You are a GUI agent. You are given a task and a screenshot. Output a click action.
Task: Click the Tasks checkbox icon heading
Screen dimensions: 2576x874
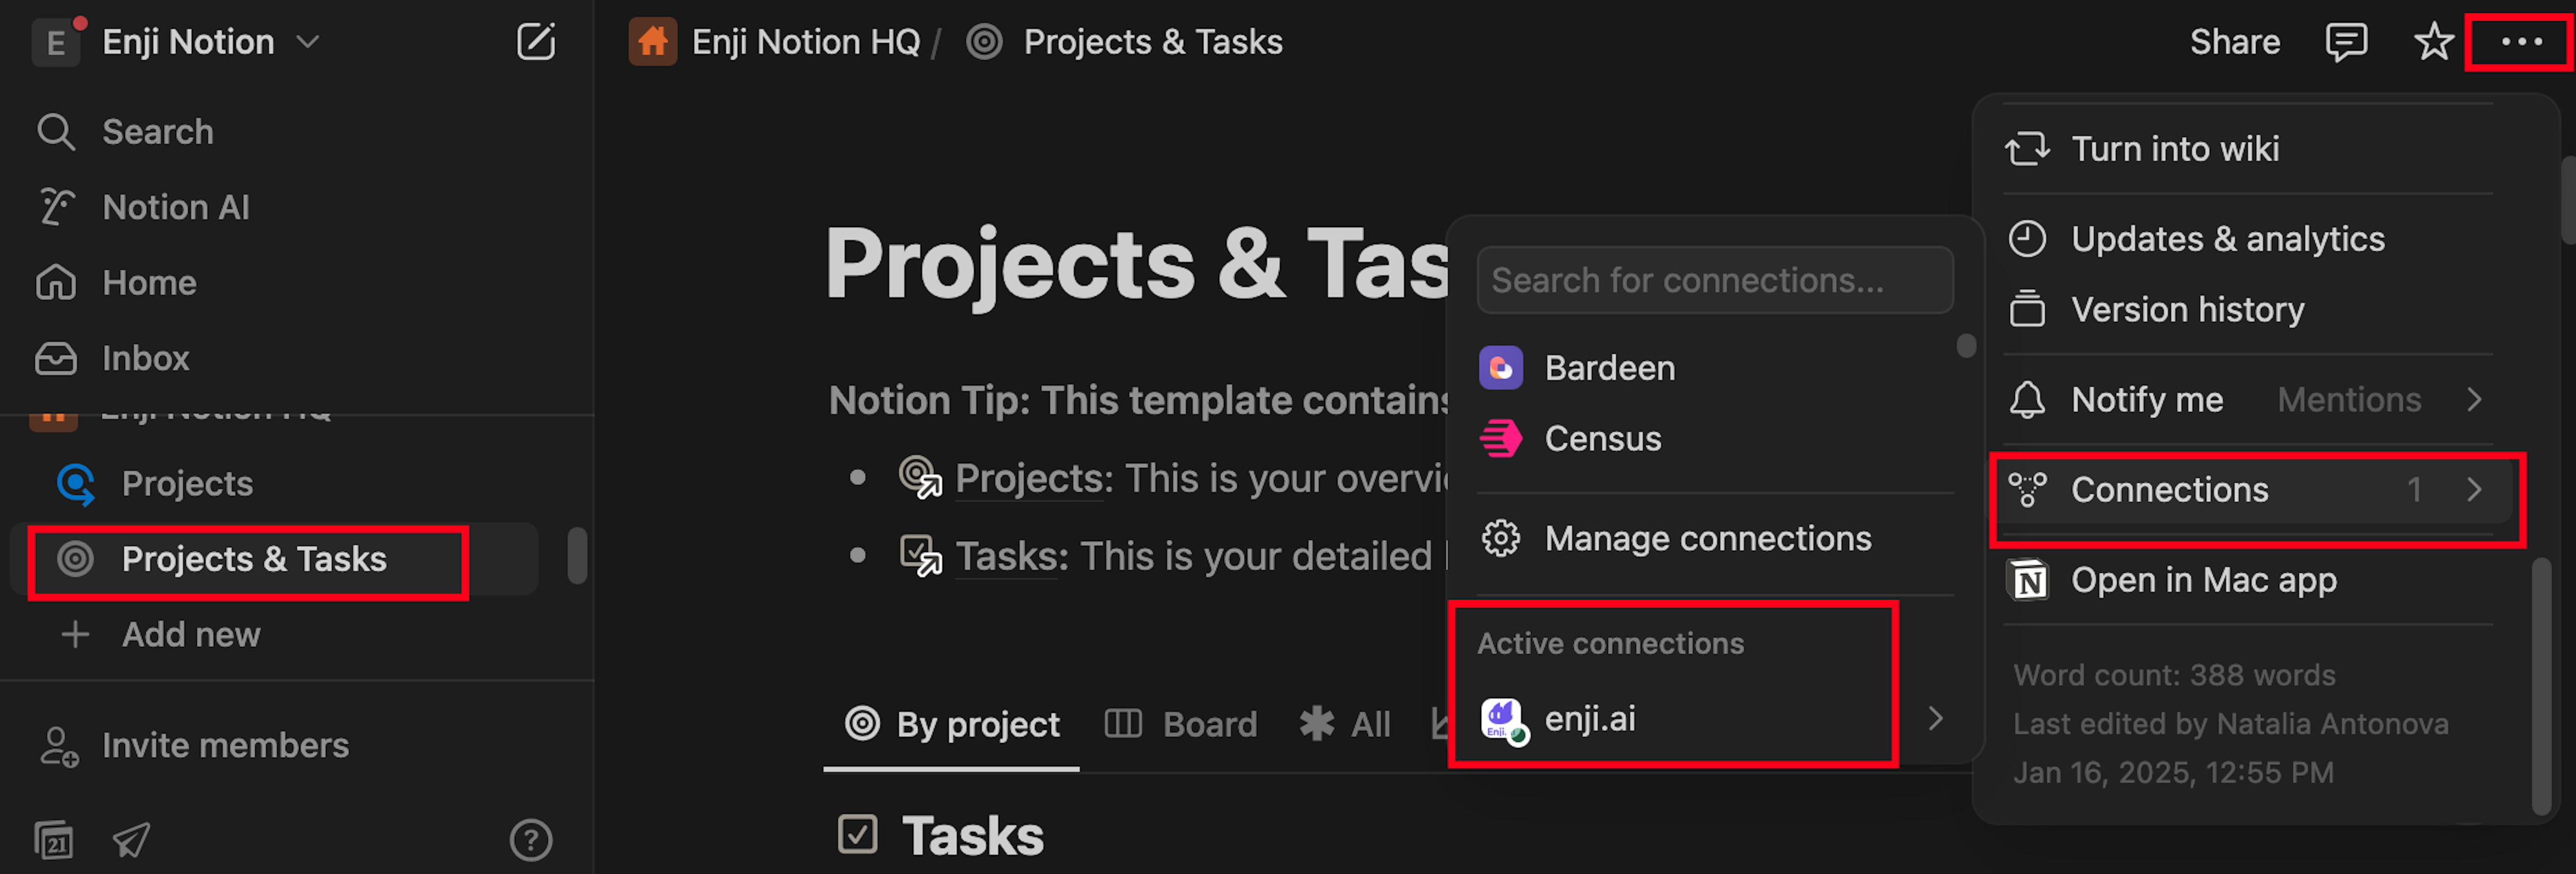tap(857, 834)
